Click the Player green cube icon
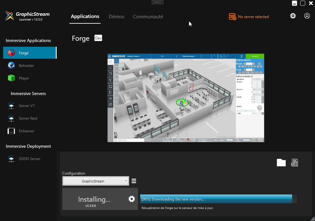The height and width of the screenshot is (221, 315). click(x=11, y=78)
